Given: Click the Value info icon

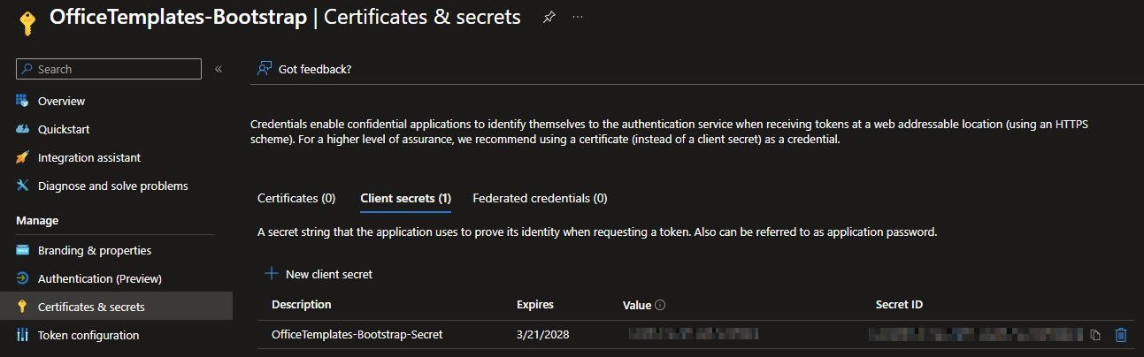Looking at the screenshot, I should tap(660, 305).
